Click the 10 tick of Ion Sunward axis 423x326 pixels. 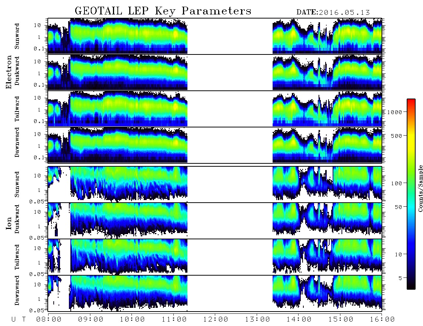(37, 176)
